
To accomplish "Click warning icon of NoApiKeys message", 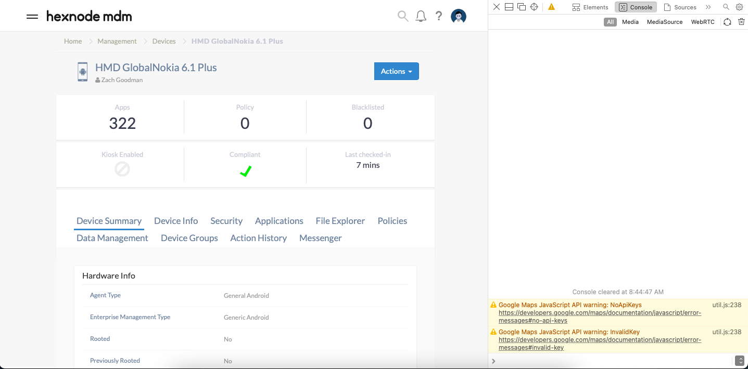I will 493,305.
